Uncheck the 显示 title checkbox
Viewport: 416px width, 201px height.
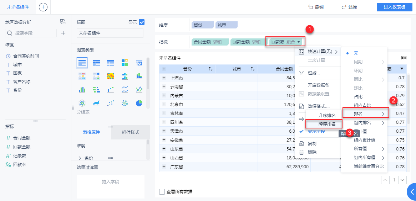142,22
